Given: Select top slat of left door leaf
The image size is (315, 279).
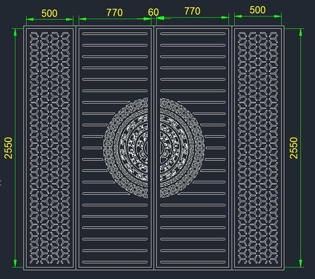Looking at the screenshot, I should click(115, 34).
